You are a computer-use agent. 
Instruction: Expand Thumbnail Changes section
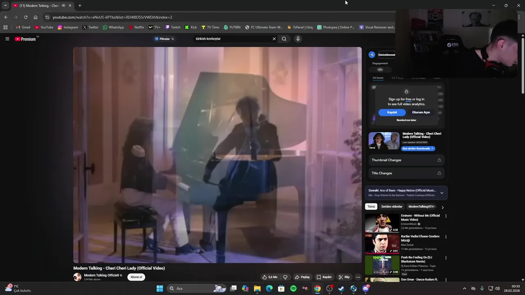point(406,160)
